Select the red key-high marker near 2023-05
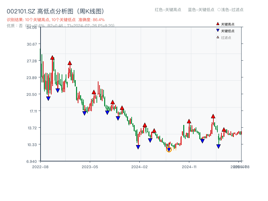Image resolution: width=268 pixels, height=201 pixels. click(x=93, y=92)
